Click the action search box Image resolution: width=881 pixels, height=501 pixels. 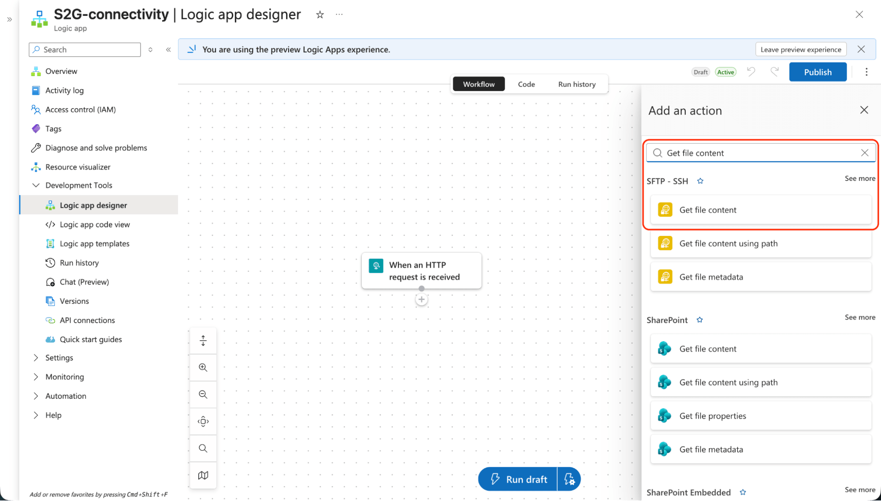761,153
